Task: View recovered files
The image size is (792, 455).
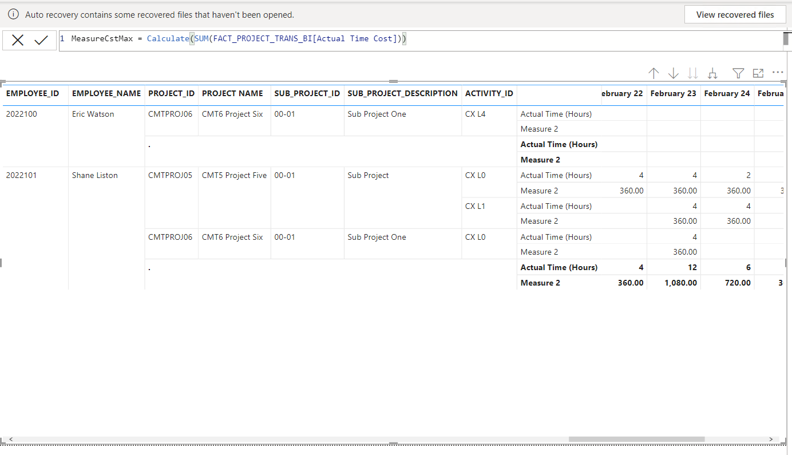Action: [735, 15]
